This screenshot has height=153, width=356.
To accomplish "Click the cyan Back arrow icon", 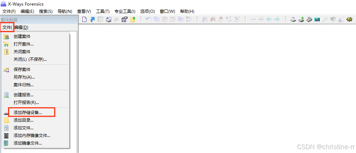I will [269, 19].
